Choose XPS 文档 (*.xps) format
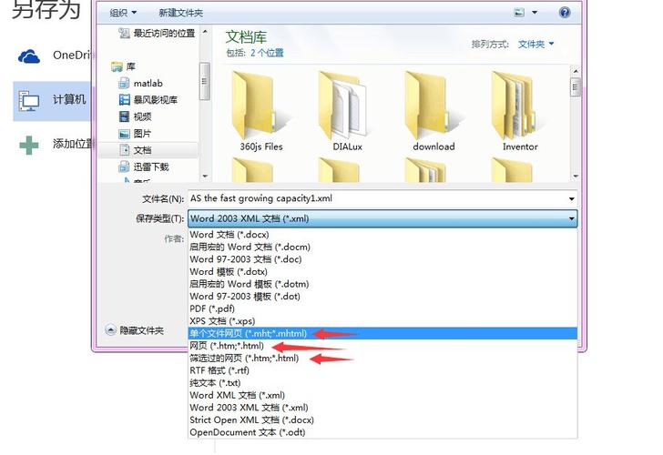The image size is (663, 455). coord(382,321)
